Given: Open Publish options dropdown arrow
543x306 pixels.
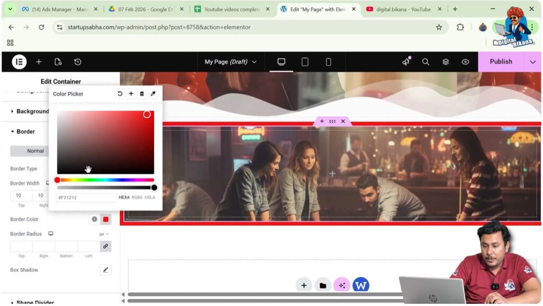Looking at the screenshot, I should 533,62.
